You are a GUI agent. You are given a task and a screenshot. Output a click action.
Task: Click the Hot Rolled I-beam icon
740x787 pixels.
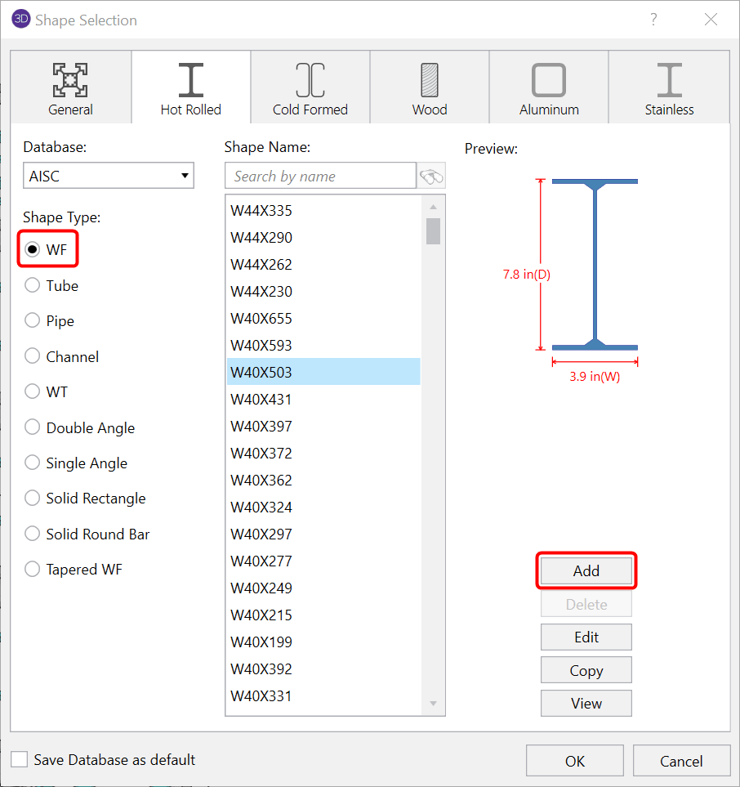[191, 80]
